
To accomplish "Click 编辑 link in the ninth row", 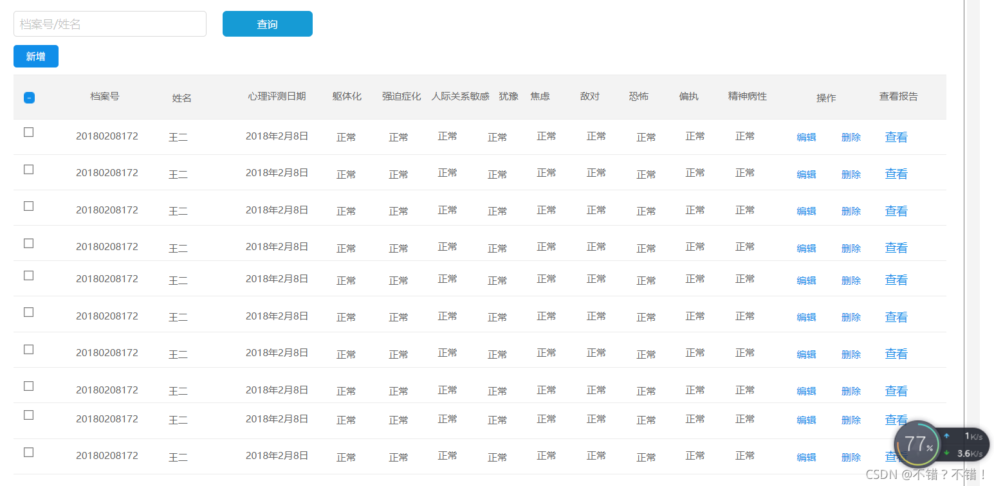I will click(806, 420).
